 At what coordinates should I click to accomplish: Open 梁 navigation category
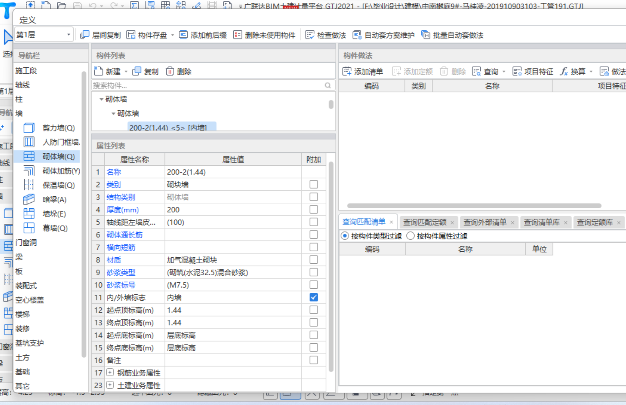click(x=19, y=257)
